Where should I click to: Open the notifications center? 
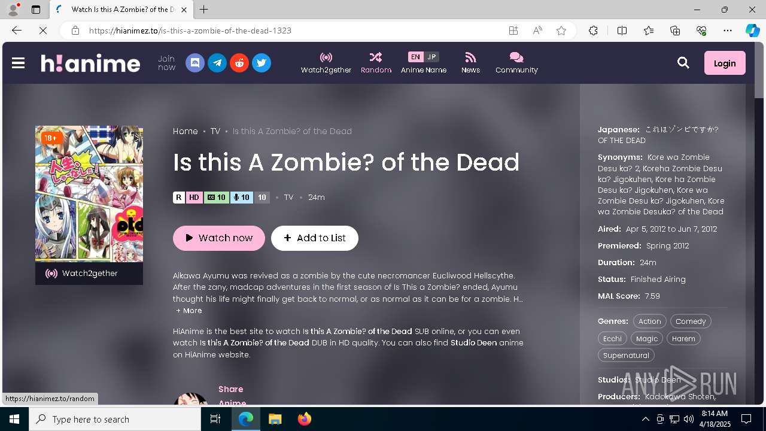pos(746,419)
